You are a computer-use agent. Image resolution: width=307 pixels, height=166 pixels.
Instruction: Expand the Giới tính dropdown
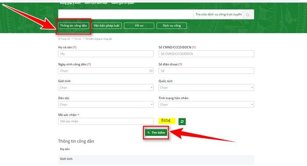pyautogui.click(x=106, y=87)
